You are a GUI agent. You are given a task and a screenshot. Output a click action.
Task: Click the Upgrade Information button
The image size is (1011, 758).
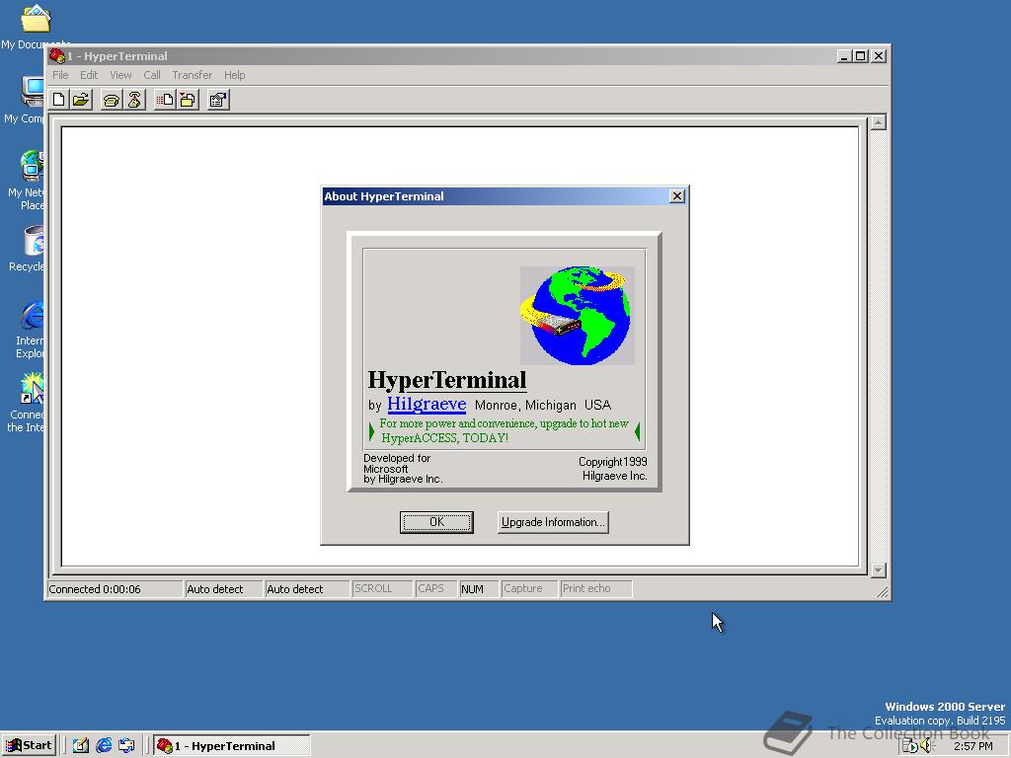point(553,522)
